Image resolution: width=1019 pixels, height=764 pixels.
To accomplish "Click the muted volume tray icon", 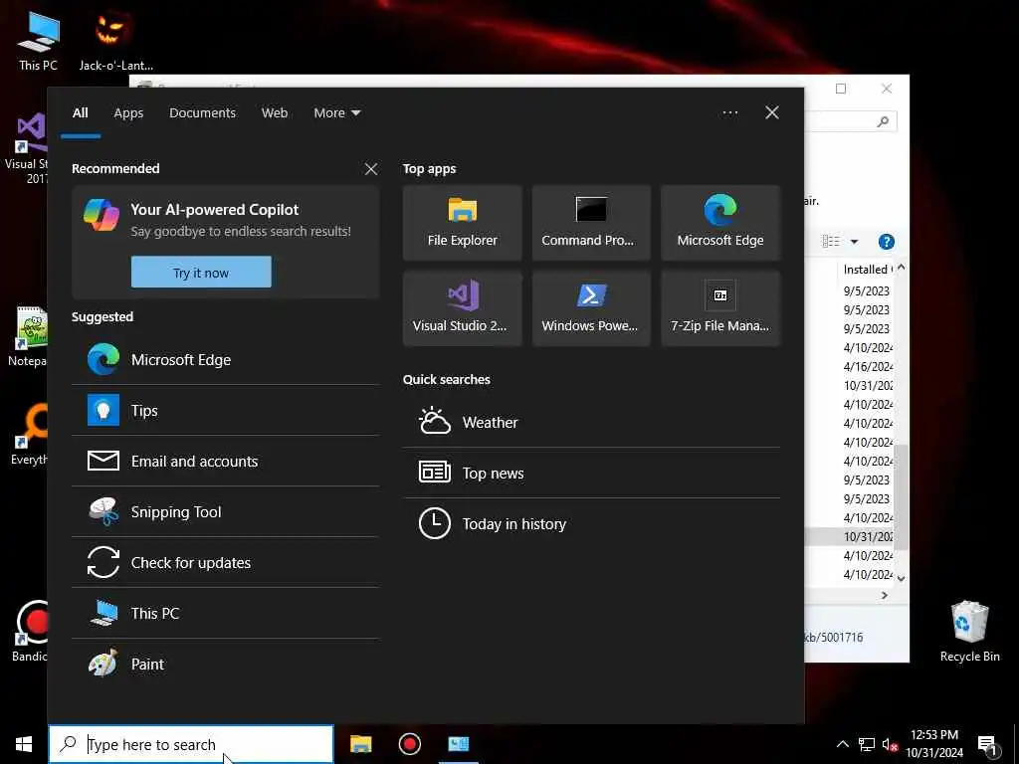I will click(890, 744).
